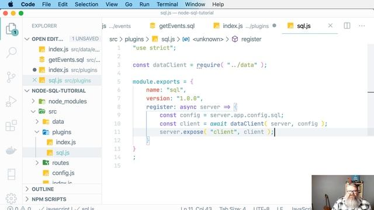Collapse the NODE-SQL-TUTORIAL section
This screenshot has width=374, height=210.
[x=27, y=91]
